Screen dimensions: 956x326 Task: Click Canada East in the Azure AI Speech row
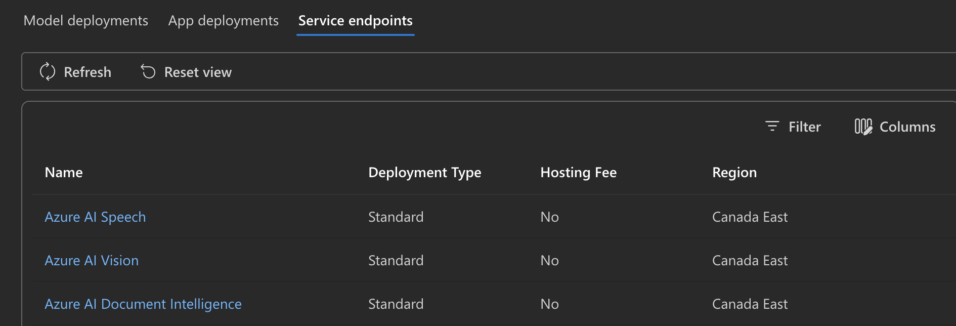coord(750,217)
